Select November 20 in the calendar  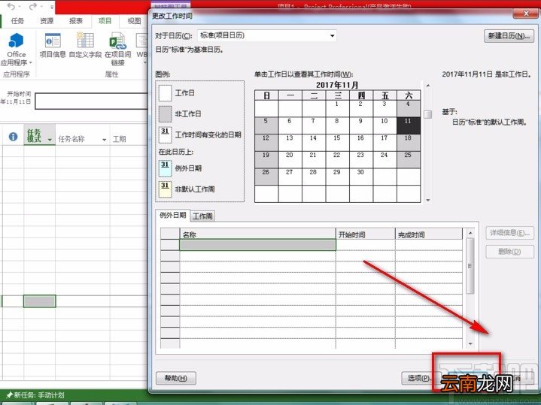pyautogui.click(x=290, y=159)
